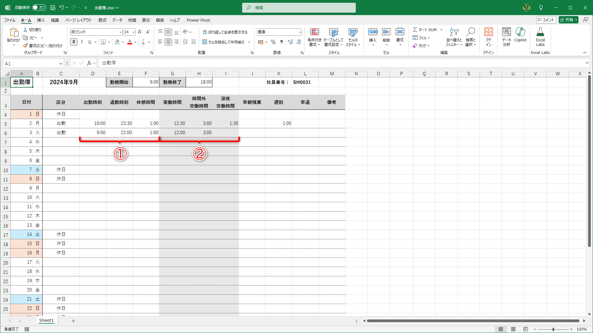Click the Analyze Data icon
This screenshot has height=333, width=593.
click(x=506, y=37)
